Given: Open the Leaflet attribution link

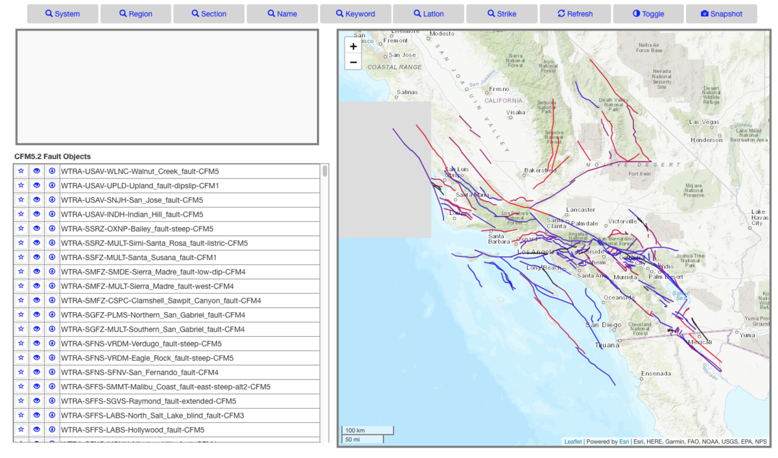Looking at the screenshot, I should [572, 442].
